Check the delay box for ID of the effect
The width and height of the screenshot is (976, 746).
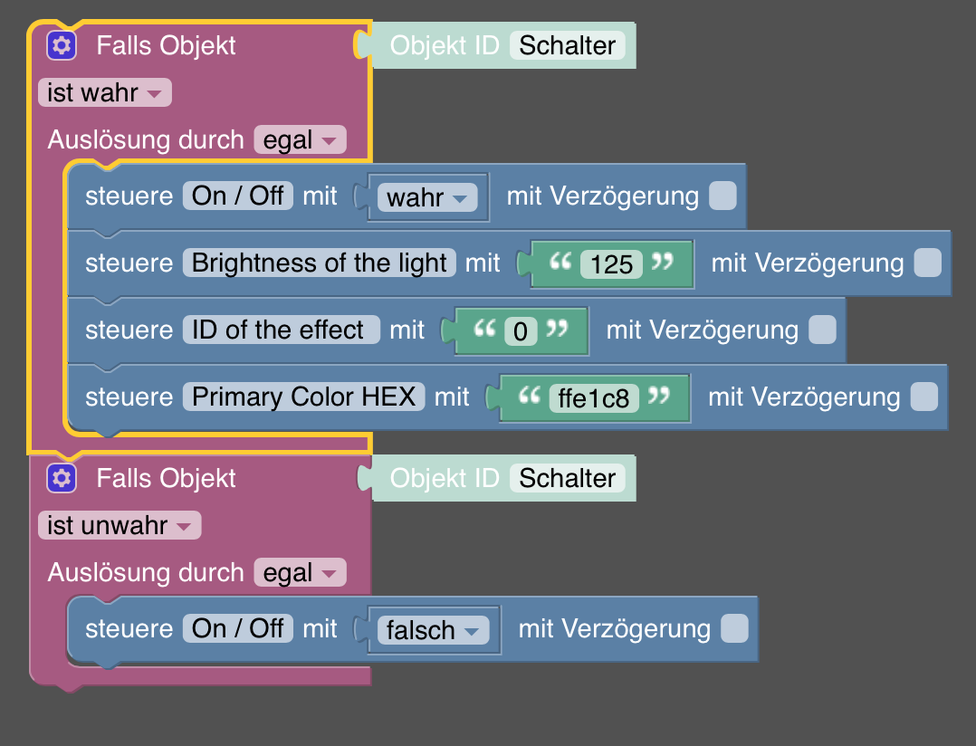pyautogui.click(x=822, y=330)
